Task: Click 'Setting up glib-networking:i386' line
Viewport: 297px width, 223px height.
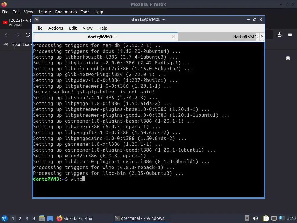Action: coord(99,74)
